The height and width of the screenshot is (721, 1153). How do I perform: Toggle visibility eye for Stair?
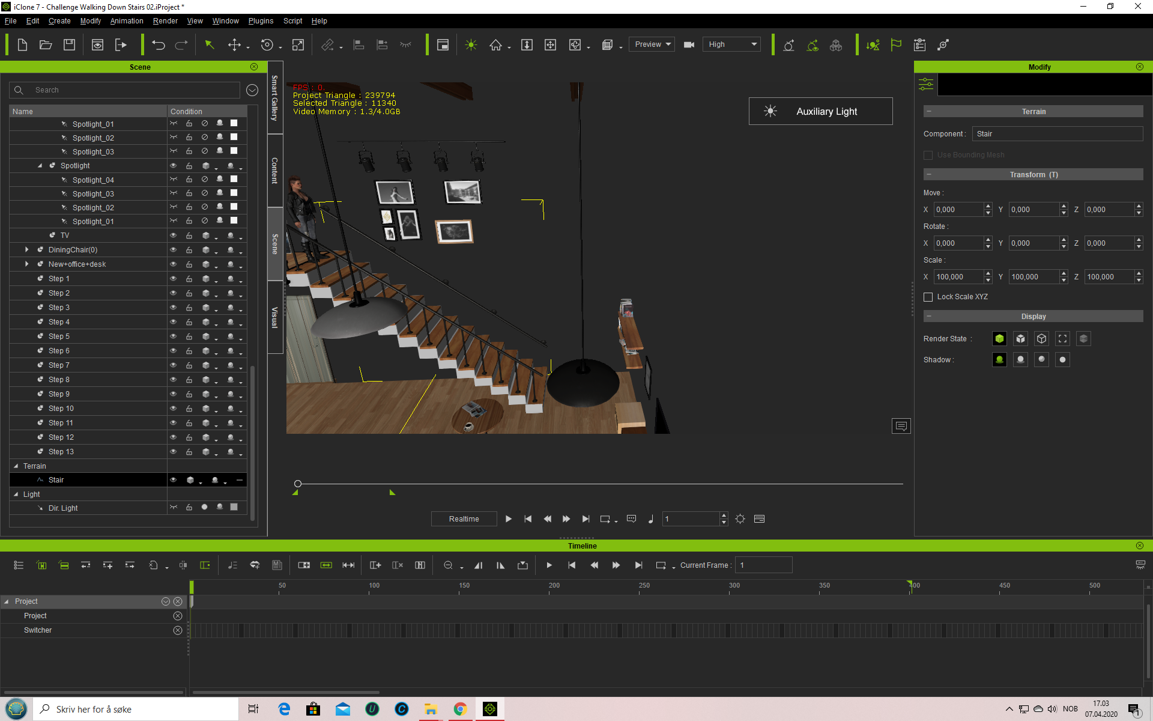(173, 480)
